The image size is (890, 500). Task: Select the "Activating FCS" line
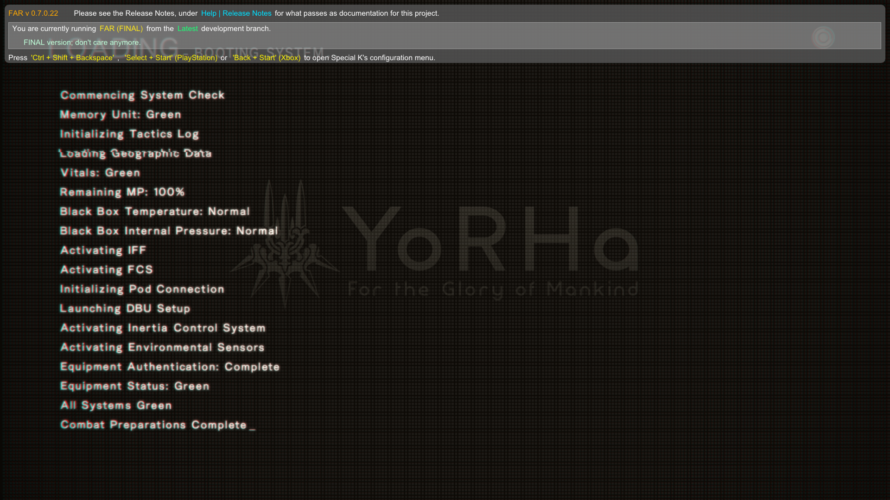[107, 270]
